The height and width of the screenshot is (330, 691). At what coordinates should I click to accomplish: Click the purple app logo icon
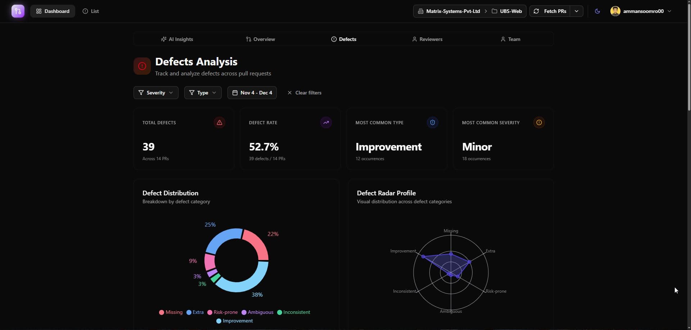click(18, 11)
